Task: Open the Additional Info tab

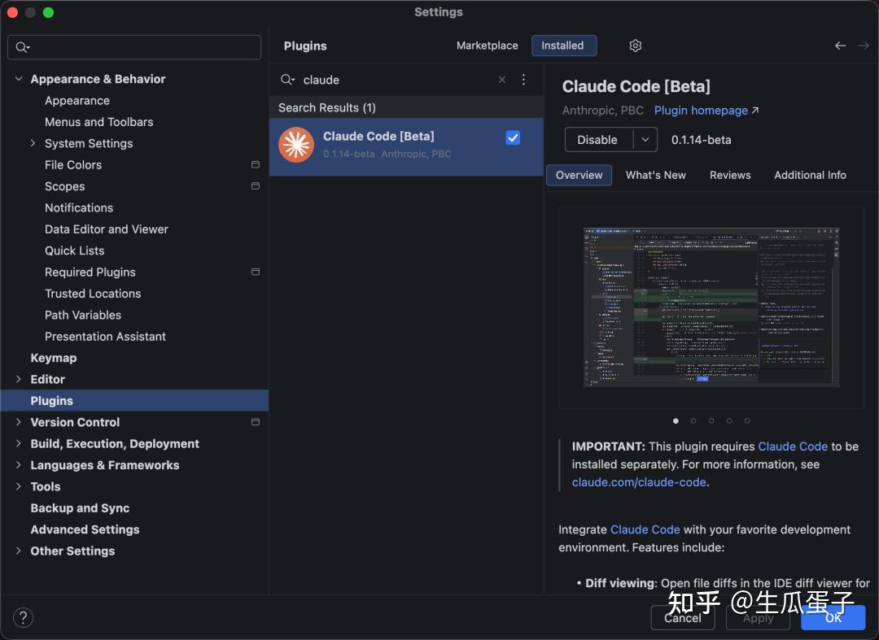Action: 810,175
